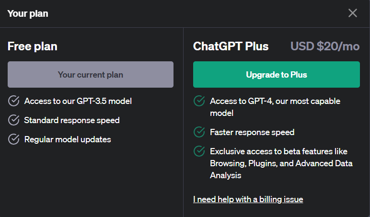
Task: Select the Standard response speed text
Action: (72, 120)
